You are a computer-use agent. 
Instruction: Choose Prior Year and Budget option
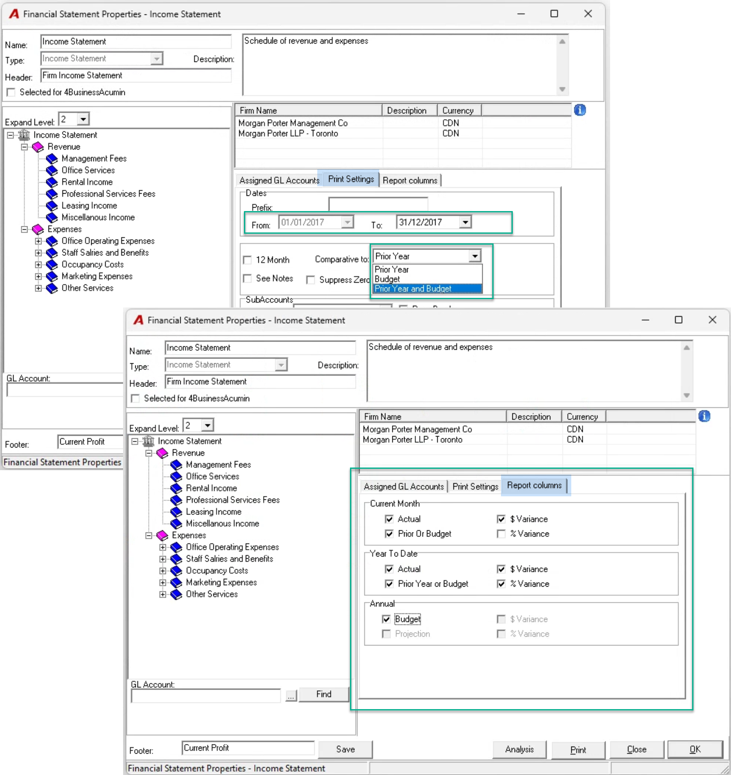coord(427,289)
